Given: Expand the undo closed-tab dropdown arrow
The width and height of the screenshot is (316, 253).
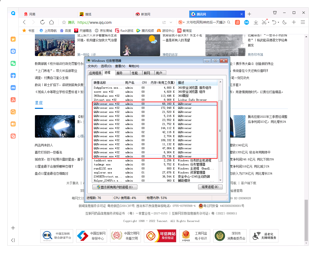Looking at the screenshot, I should 279,22.
